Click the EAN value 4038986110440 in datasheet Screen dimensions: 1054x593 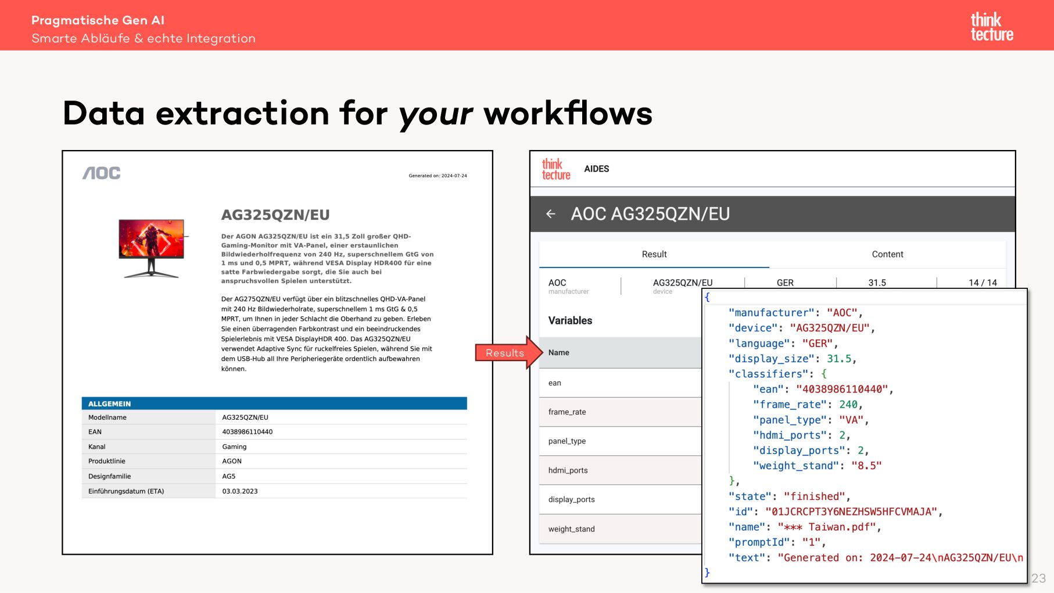pyautogui.click(x=248, y=432)
